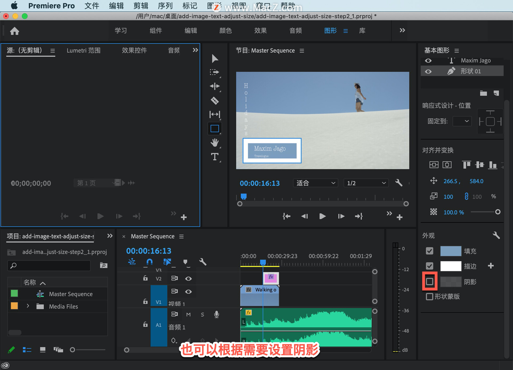The width and height of the screenshot is (513, 370).
Task: Show hidden source panel tabs
Action: (x=195, y=50)
